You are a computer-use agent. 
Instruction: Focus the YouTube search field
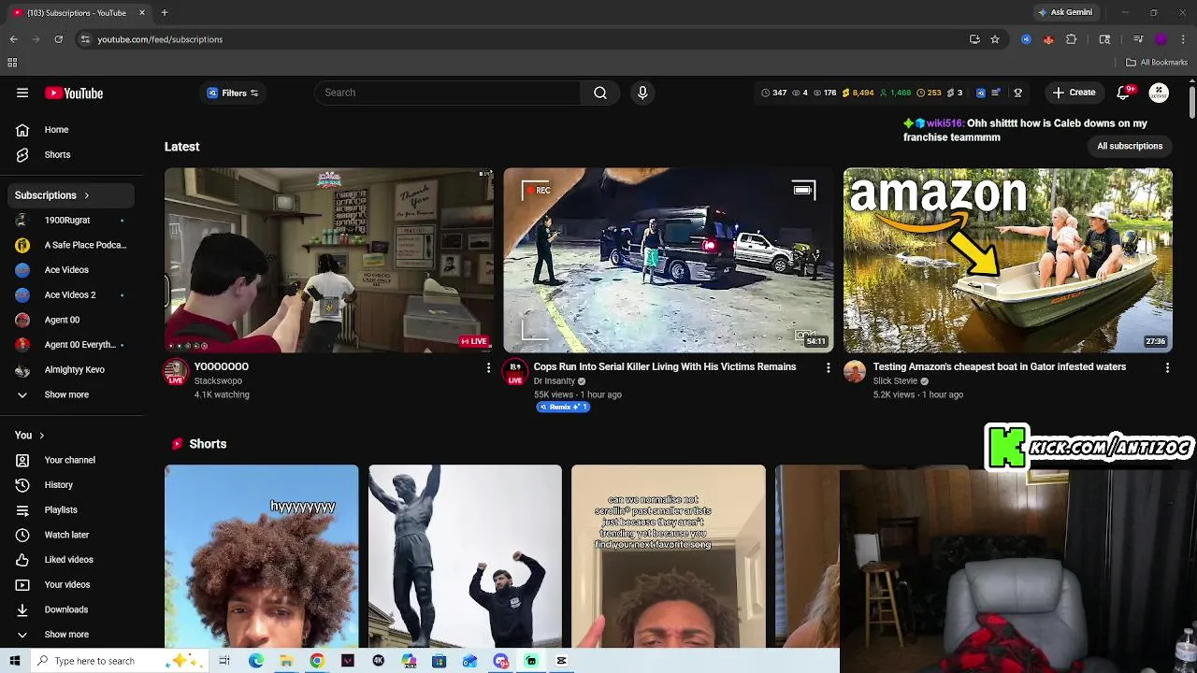pyautogui.click(x=448, y=93)
